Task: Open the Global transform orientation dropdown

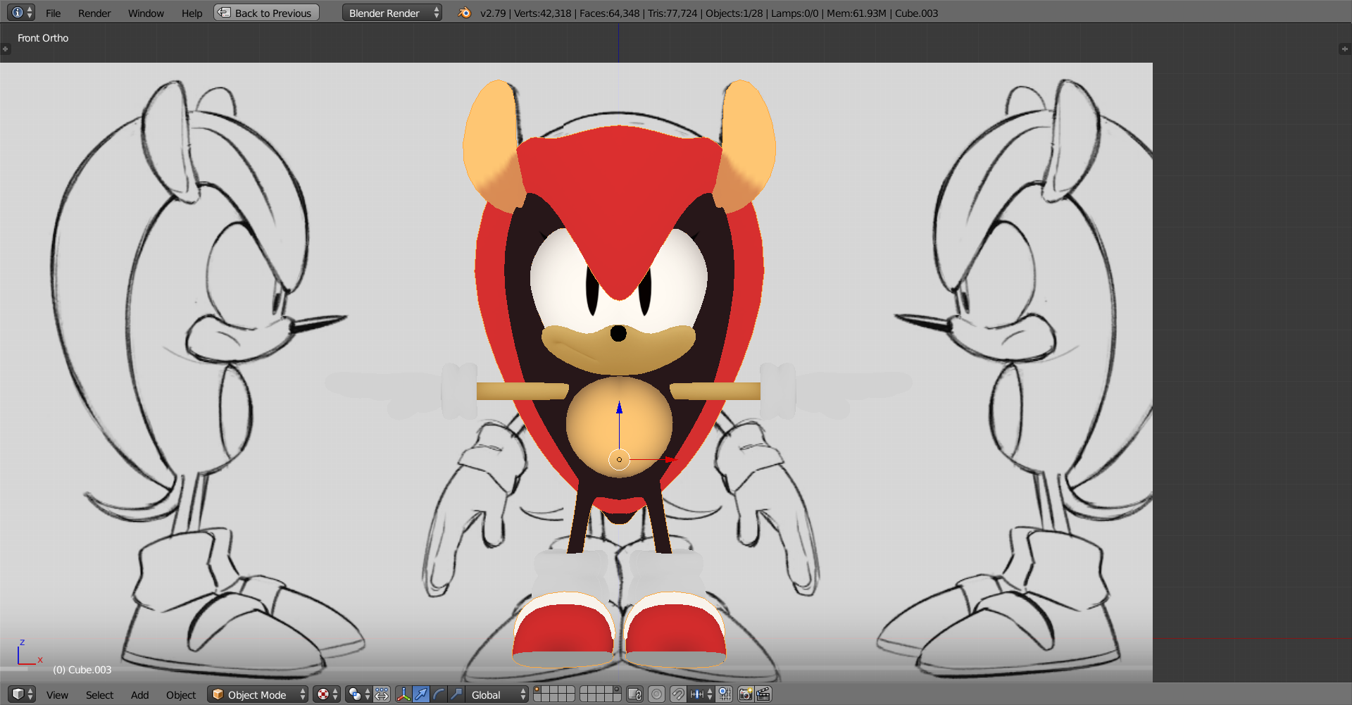Action: pyautogui.click(x=496, y=694)
